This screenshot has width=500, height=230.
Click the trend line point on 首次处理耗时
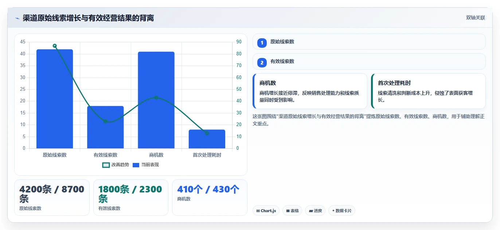(207, 133)
